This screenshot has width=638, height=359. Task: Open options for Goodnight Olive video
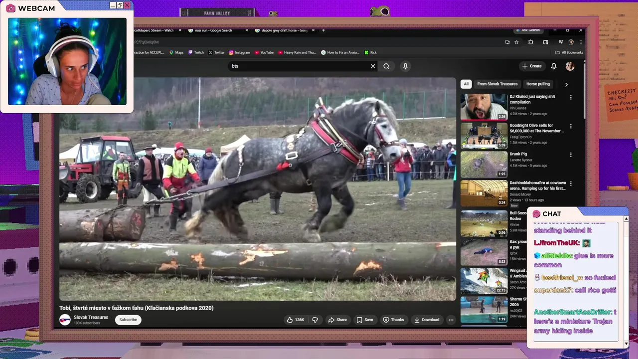[x=571, y=126]
